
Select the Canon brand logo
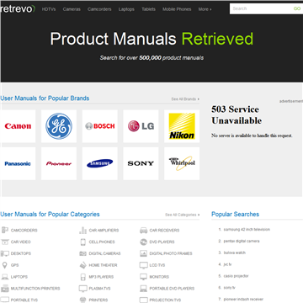(x=18, y=126)
